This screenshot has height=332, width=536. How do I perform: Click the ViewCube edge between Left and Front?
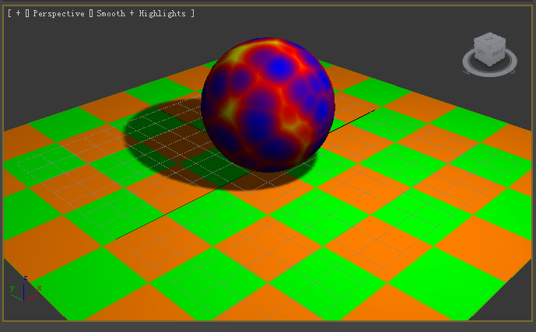pyautogui.click(x=489, y=58)
